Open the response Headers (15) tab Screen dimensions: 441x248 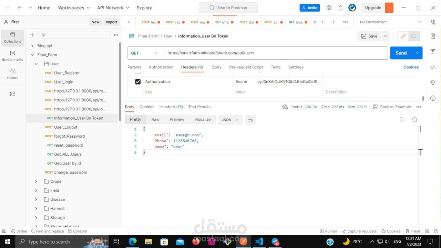171,107
